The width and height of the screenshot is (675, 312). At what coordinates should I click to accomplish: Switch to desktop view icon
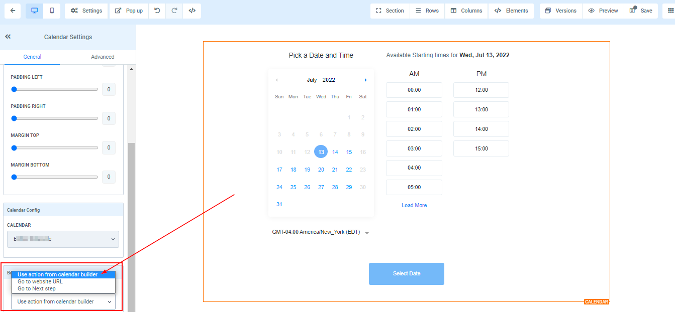pyautogui.click(x=34, y=11)
